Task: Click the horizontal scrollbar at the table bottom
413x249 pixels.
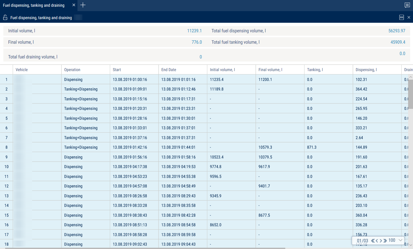Action: 145,248
